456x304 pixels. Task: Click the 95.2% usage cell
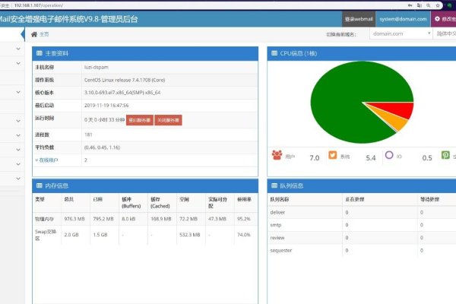click(244, 219)
